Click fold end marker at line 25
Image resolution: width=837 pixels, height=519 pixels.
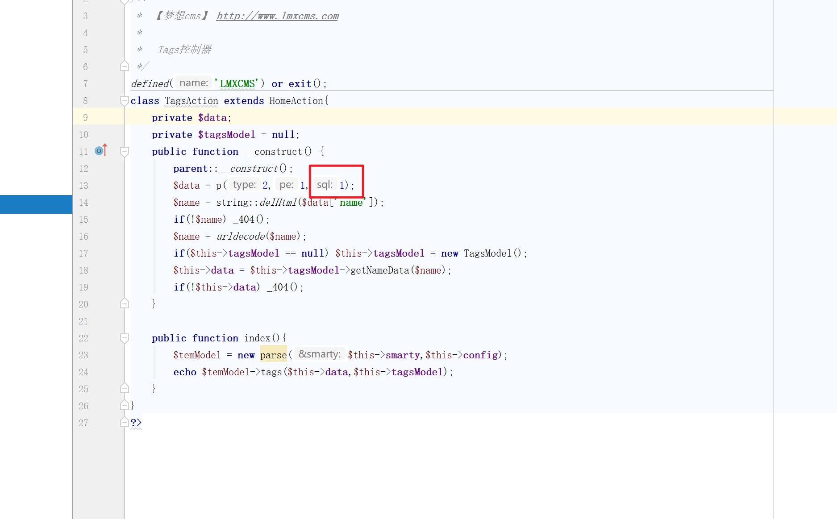(x=125, y=388)
